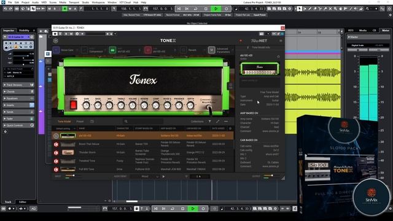Expand the Master section in Meter panel
The image size is (393, 221).
point(368,37)
